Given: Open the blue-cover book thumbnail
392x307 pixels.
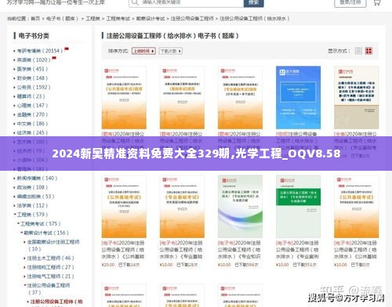Looking at the screenshot, I should pos(298,97).
